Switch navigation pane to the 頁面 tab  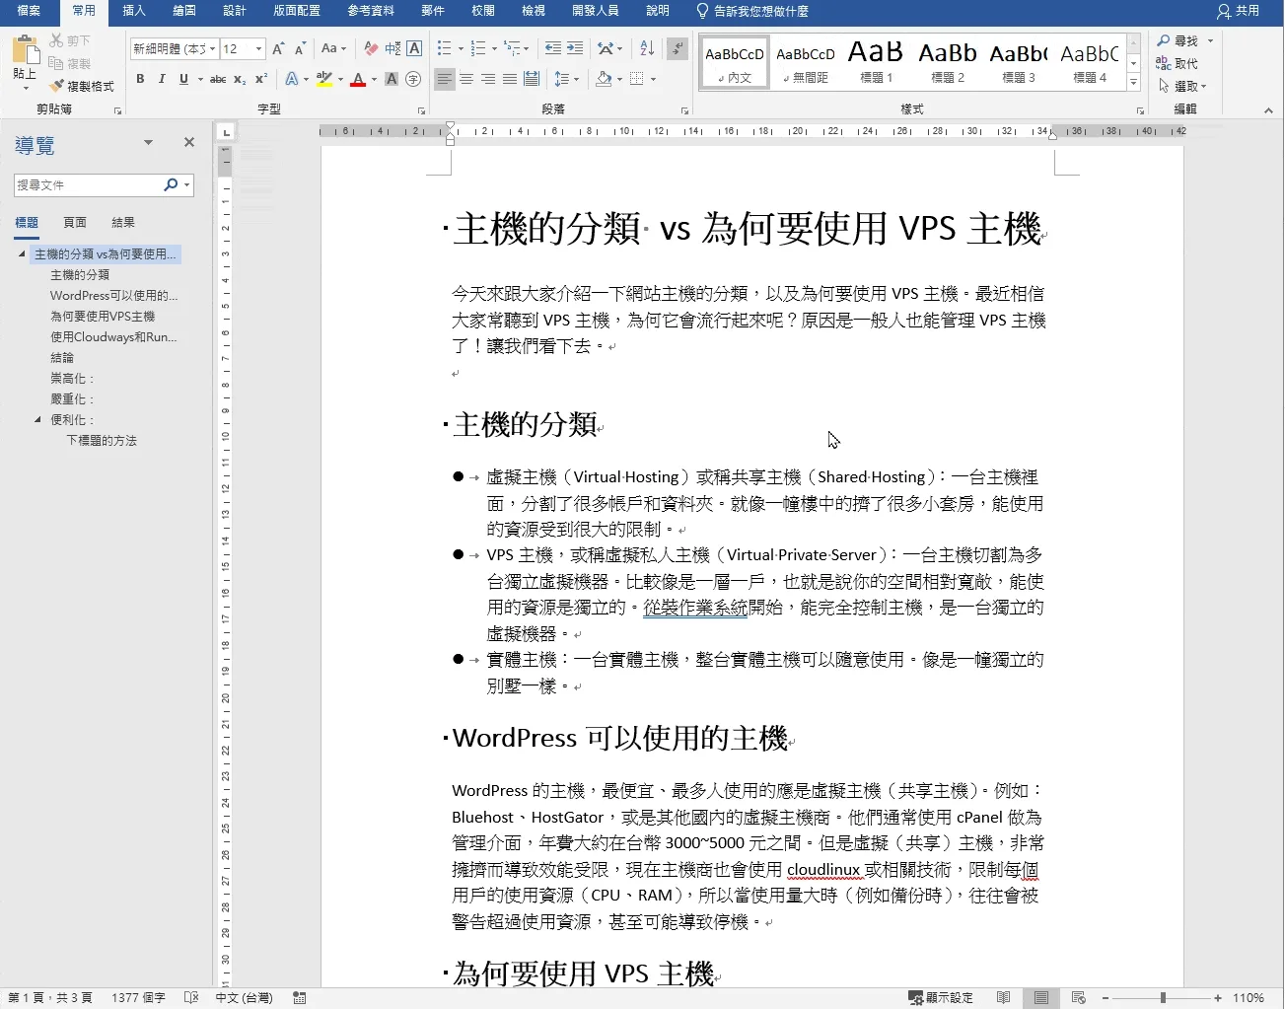tap(75, 223)
